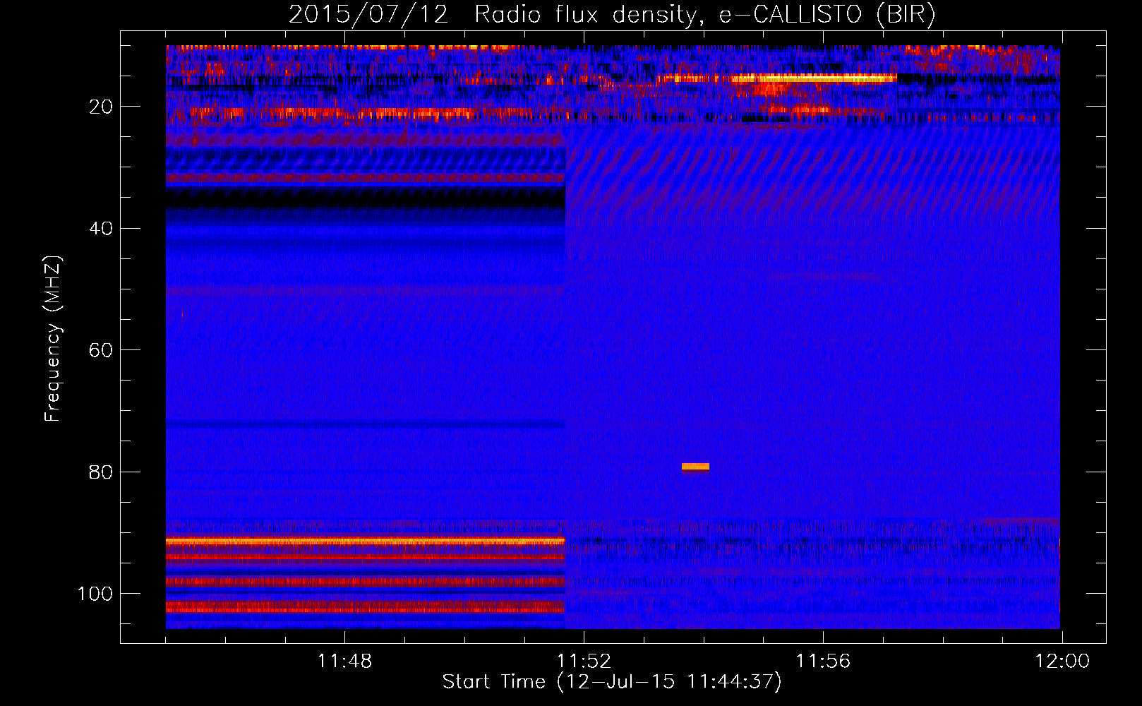Click the "11:52" time tick label
This screenshot has width=1142, height=706.
click(584, 662)
